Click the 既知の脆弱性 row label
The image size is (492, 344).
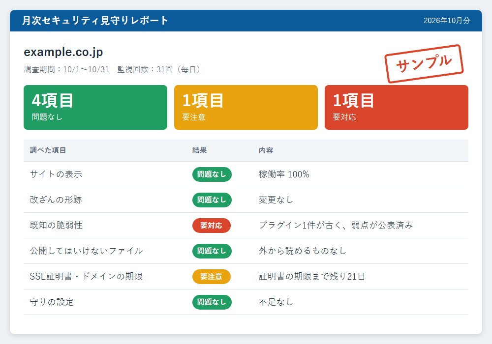tap(56, 225)
